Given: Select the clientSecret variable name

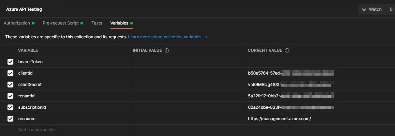Looking at the screenshot, I should coord(30,85).
